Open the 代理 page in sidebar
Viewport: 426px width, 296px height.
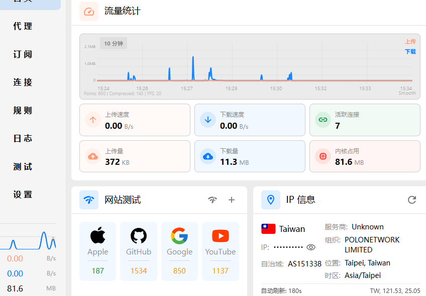23,26
